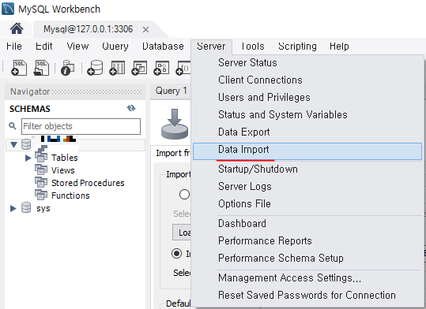The height and width of the screenshot is (309, 426).
Task: Click the Stored Procedures folder icon
Action: pos(41,182)
